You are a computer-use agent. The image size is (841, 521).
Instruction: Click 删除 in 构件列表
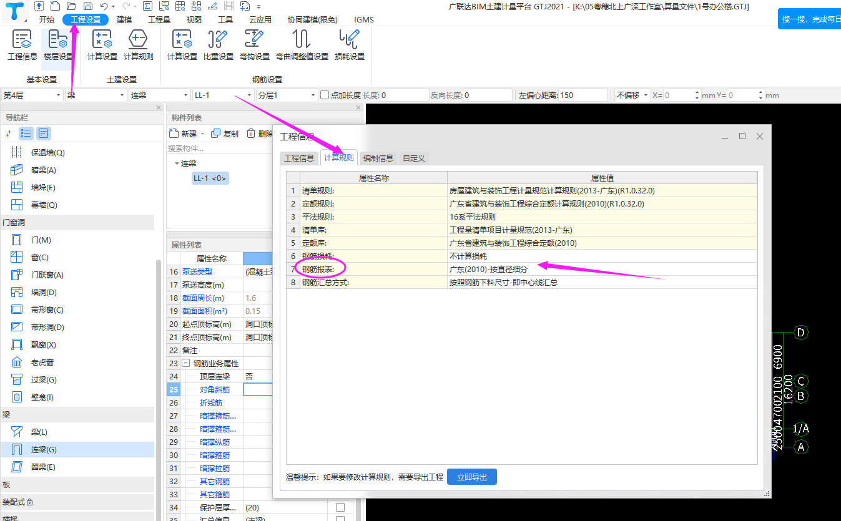click(260, 134)
